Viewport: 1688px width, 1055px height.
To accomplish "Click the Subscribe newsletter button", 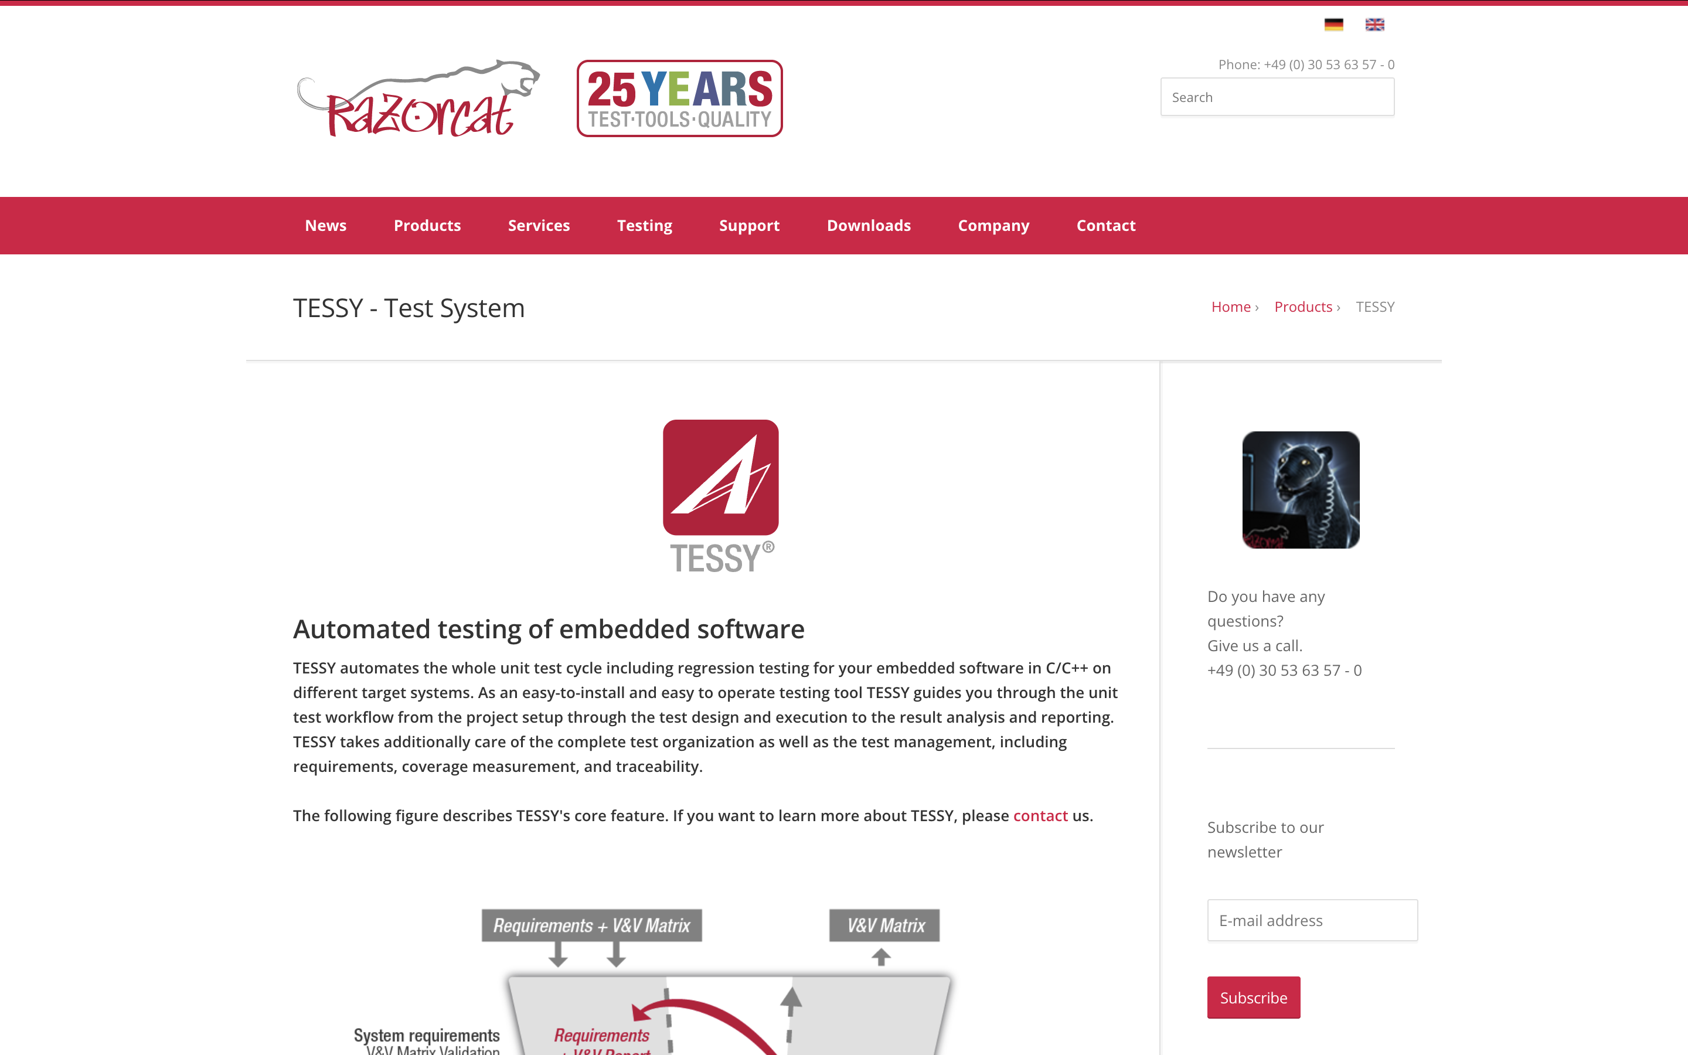I will point(1254,997).
